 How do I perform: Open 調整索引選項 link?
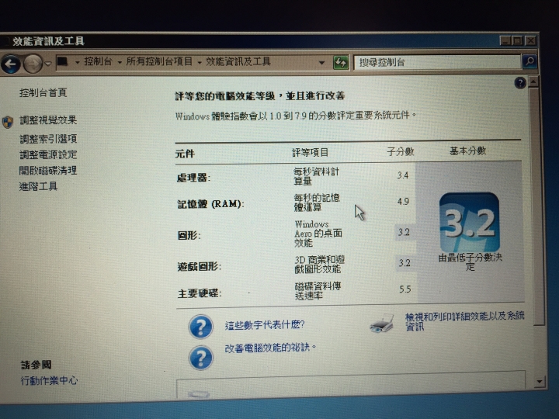tap(48, 138)
